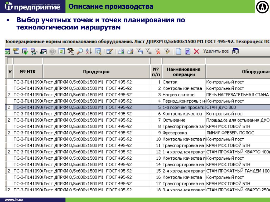Screen dimensions: 270x202
Task: Click the magnifying glass search icon
Action: pos(80,52)
